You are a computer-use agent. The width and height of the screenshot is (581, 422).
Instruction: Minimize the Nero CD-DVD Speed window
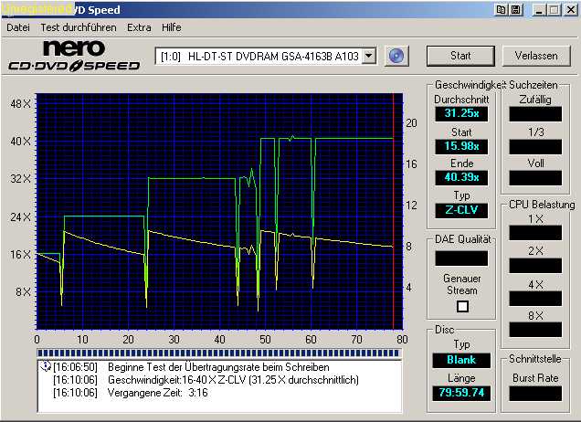point(539,10)
